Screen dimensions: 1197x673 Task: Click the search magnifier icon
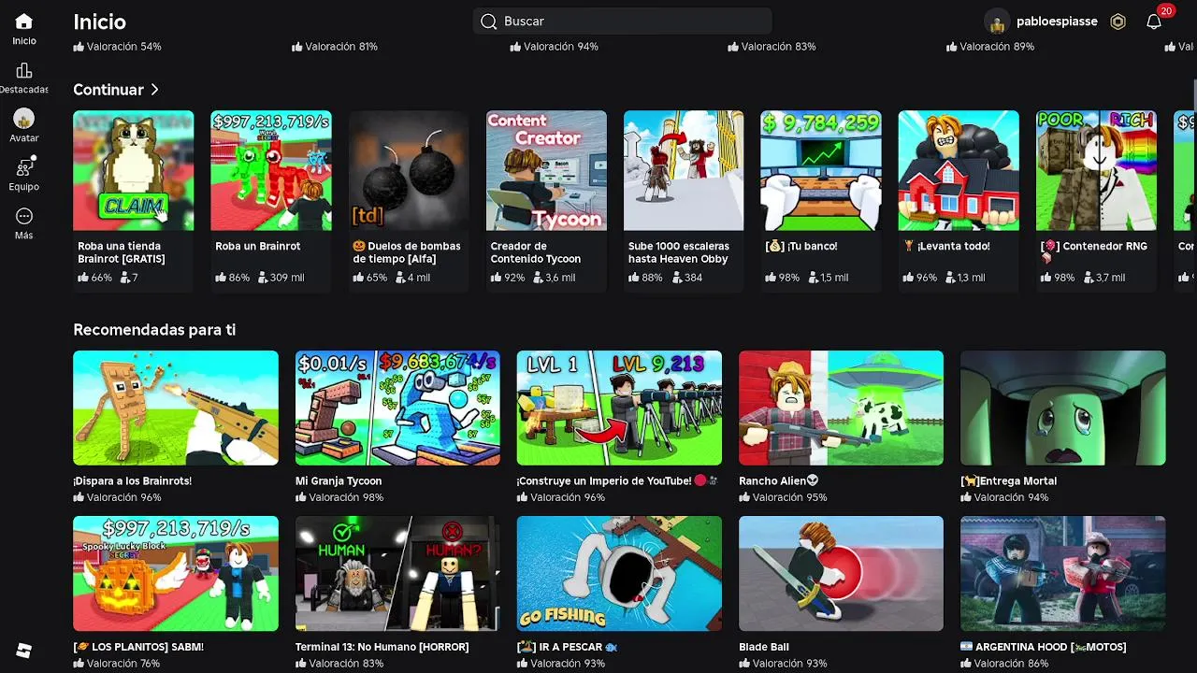coord(488,21)
